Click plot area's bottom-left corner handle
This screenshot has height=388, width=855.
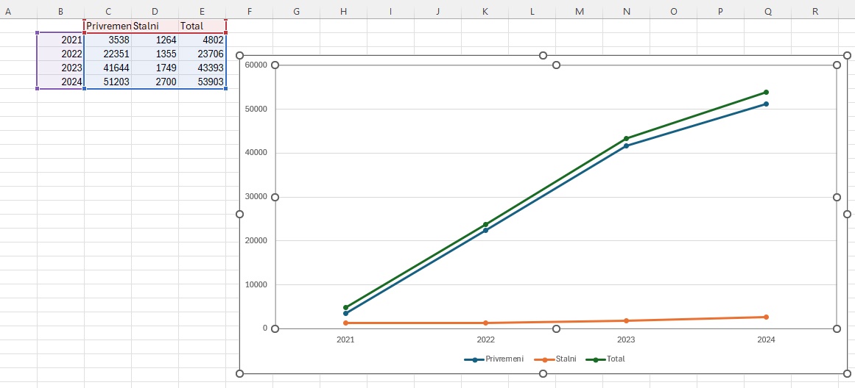(x=275, y=328)
